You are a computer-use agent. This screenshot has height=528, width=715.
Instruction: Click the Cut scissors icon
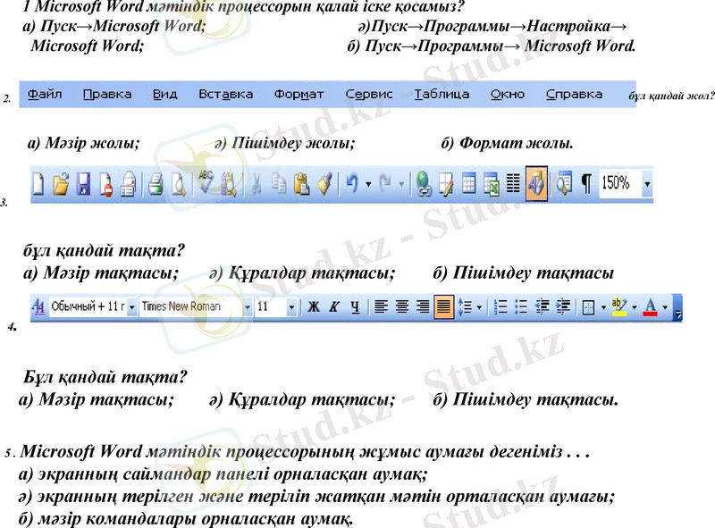[x=256, y=184]
